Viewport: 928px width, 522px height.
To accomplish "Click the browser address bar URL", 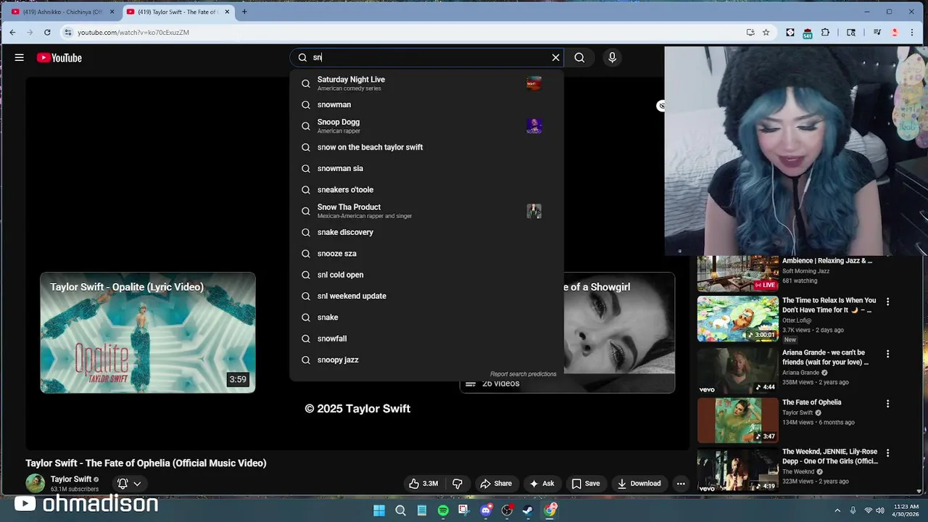I will click(x=133, y=33).
